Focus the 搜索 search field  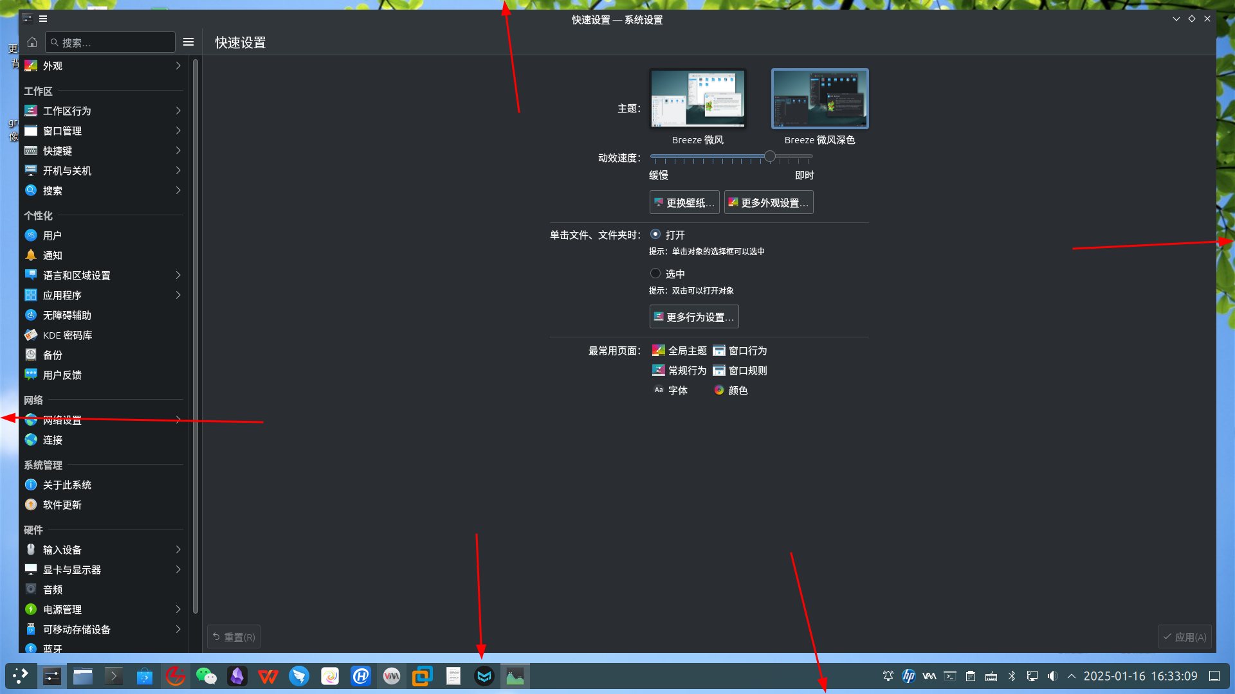click(x=111, y=42)
